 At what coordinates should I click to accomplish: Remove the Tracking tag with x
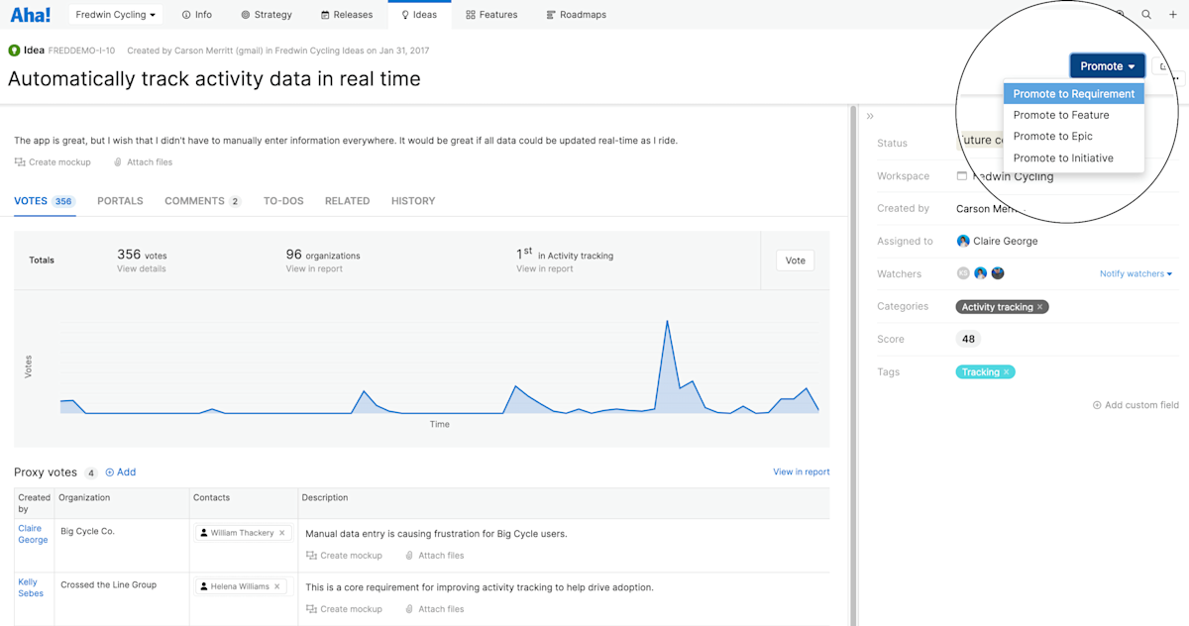tap(1006, 372)
